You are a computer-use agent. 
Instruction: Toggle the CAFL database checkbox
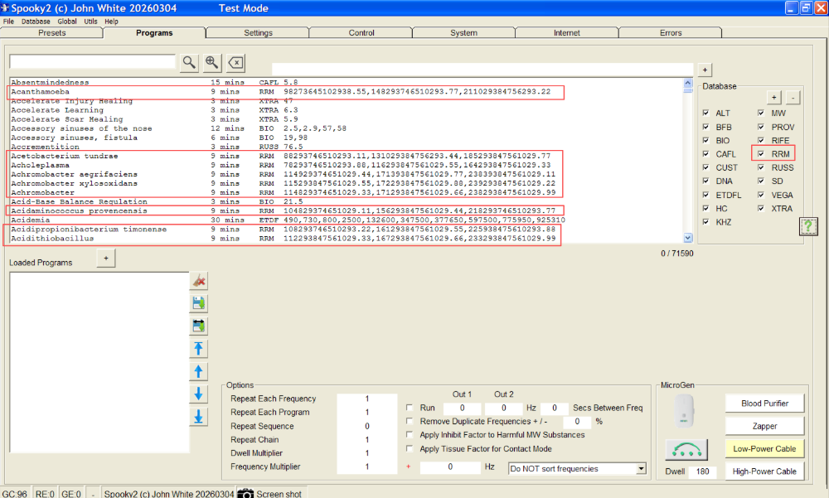tap(705, 154)
